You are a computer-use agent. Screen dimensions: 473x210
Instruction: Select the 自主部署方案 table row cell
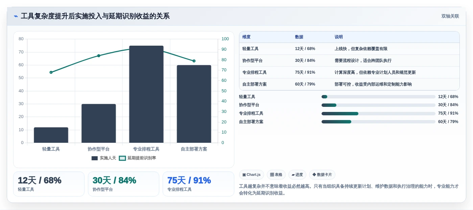[255, 85]
